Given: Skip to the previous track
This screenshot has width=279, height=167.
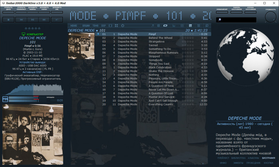Looking at the screenshot, I should point(21,20).
